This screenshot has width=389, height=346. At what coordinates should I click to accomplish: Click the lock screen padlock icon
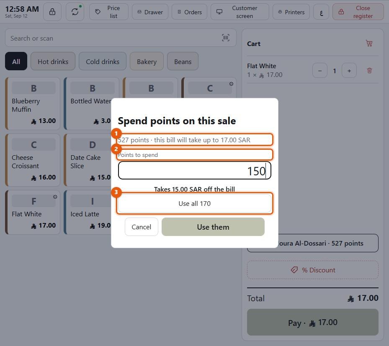click(x=52, y=12)
